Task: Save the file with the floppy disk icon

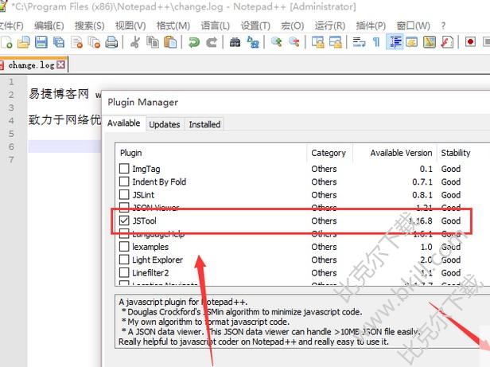Action: click(41, 42)
